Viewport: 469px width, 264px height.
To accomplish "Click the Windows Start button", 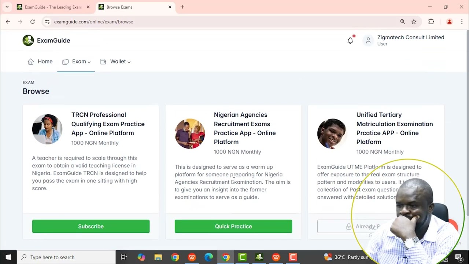I will pyautogui.click(x=8, y=257).
